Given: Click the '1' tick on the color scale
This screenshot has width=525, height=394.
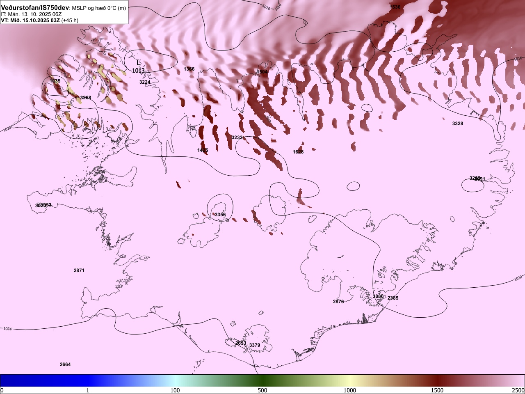Looking at the screenshot, I should click(x=88, y=390).
